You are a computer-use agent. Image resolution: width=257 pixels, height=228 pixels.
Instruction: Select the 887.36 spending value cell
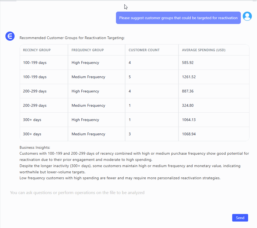tap(188, 91)
